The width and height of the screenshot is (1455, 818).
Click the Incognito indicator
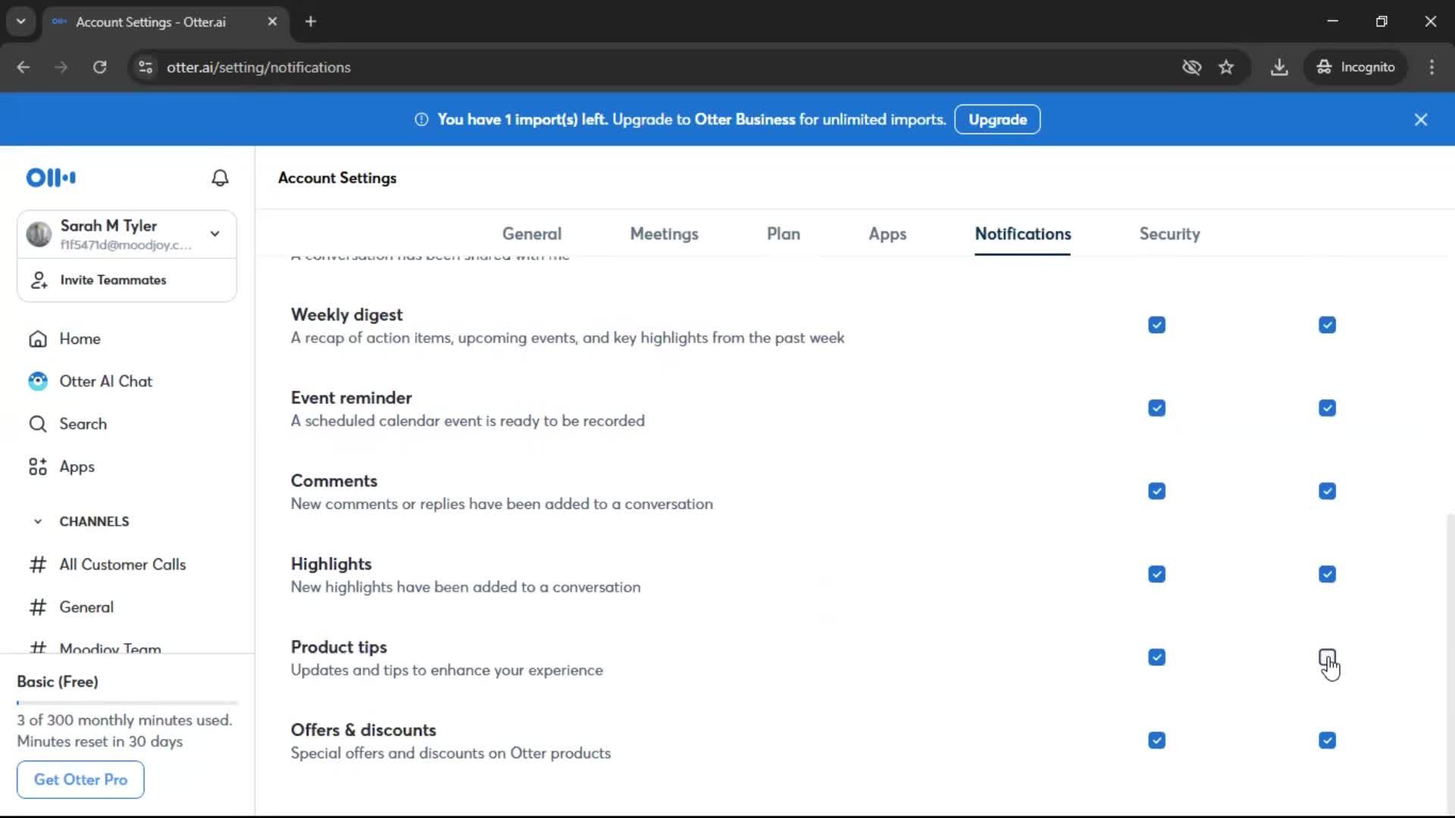[x=1356, y=67]
